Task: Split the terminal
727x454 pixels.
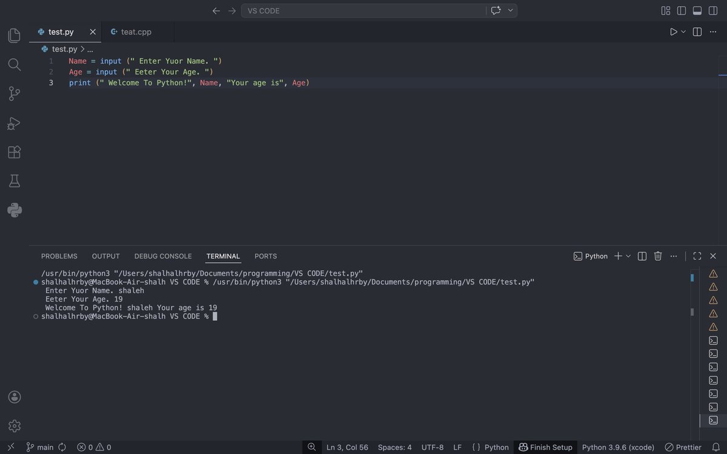Action: click(x=642, y=256)
